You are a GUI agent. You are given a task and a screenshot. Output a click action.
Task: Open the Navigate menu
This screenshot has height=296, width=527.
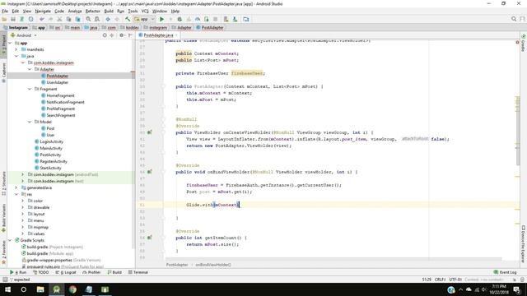[43, 11]
